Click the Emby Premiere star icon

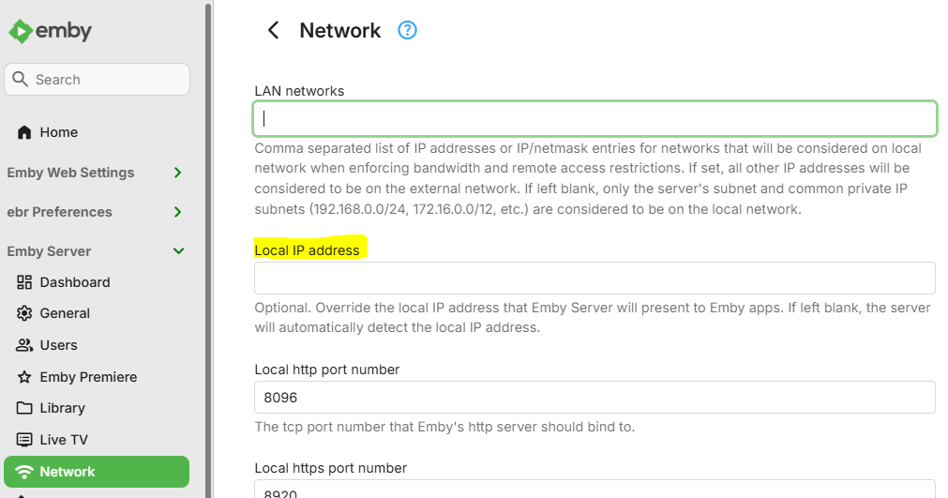pos(24,377)
